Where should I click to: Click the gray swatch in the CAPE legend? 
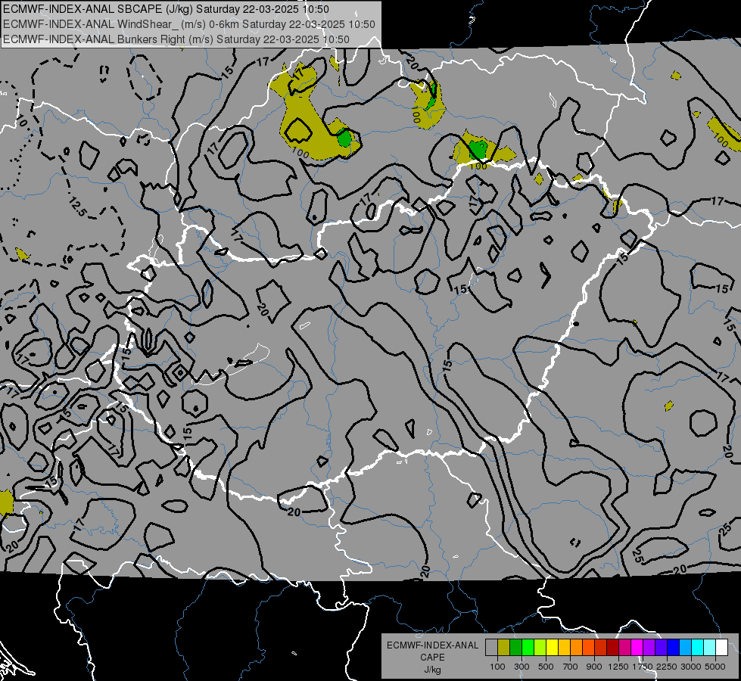pos(491,647)
